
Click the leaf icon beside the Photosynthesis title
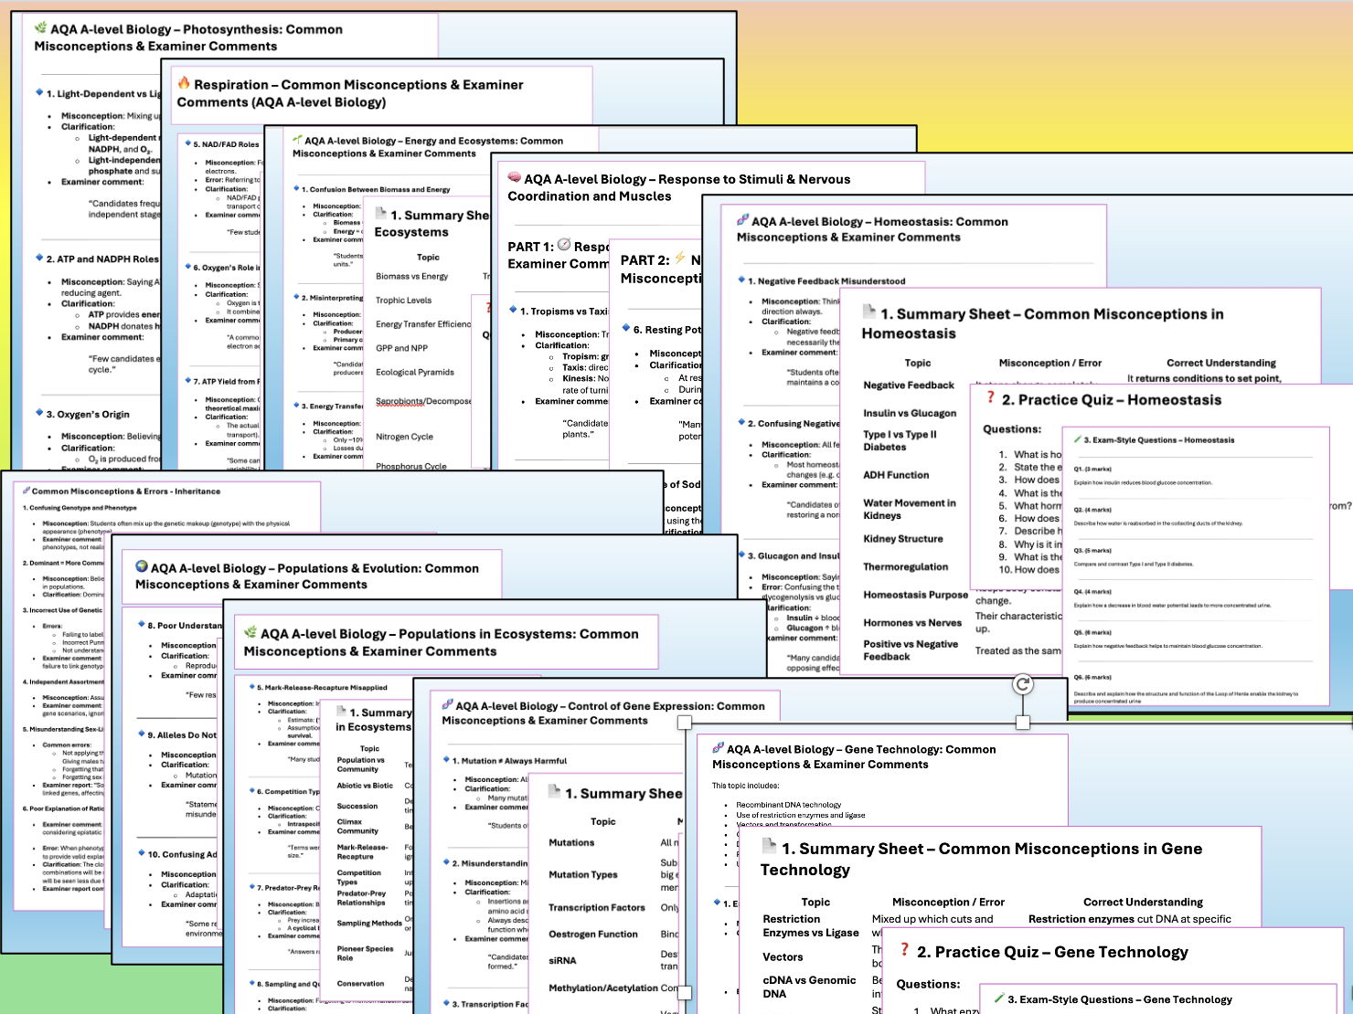pyautogui.click(x=41, y=28)
